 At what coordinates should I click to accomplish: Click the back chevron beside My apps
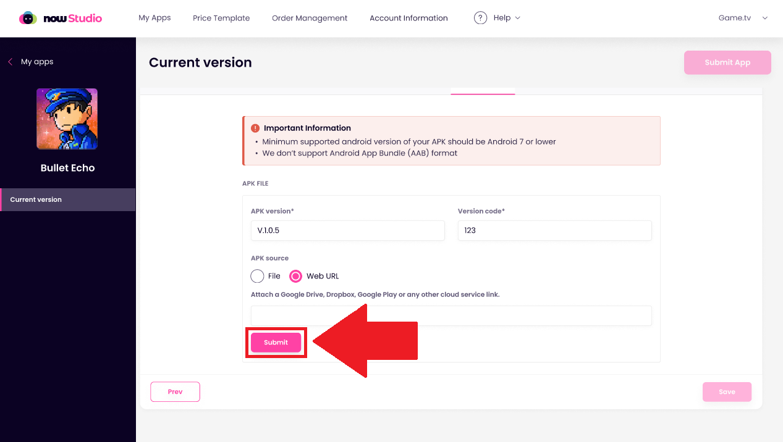10,62
